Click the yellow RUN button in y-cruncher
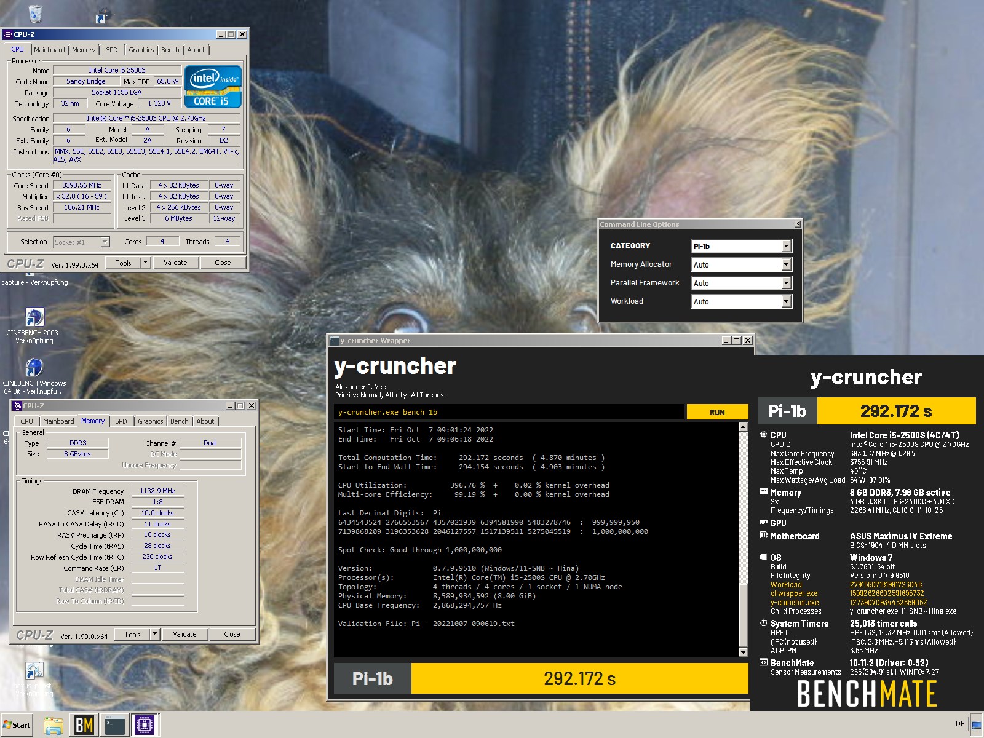This screenshot has width=984, height=738. 717,412
